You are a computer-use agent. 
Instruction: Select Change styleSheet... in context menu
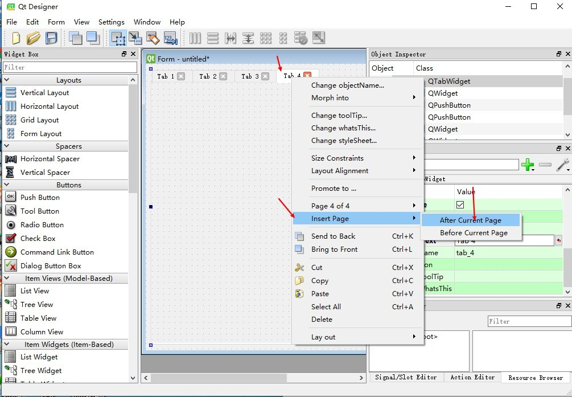pyautogui.click(x=344, y=141)
